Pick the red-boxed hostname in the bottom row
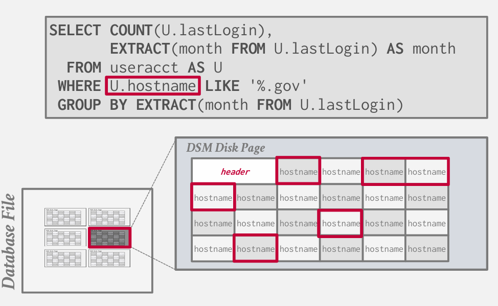The width and height of the screenshot is (498, 306). 256,249
